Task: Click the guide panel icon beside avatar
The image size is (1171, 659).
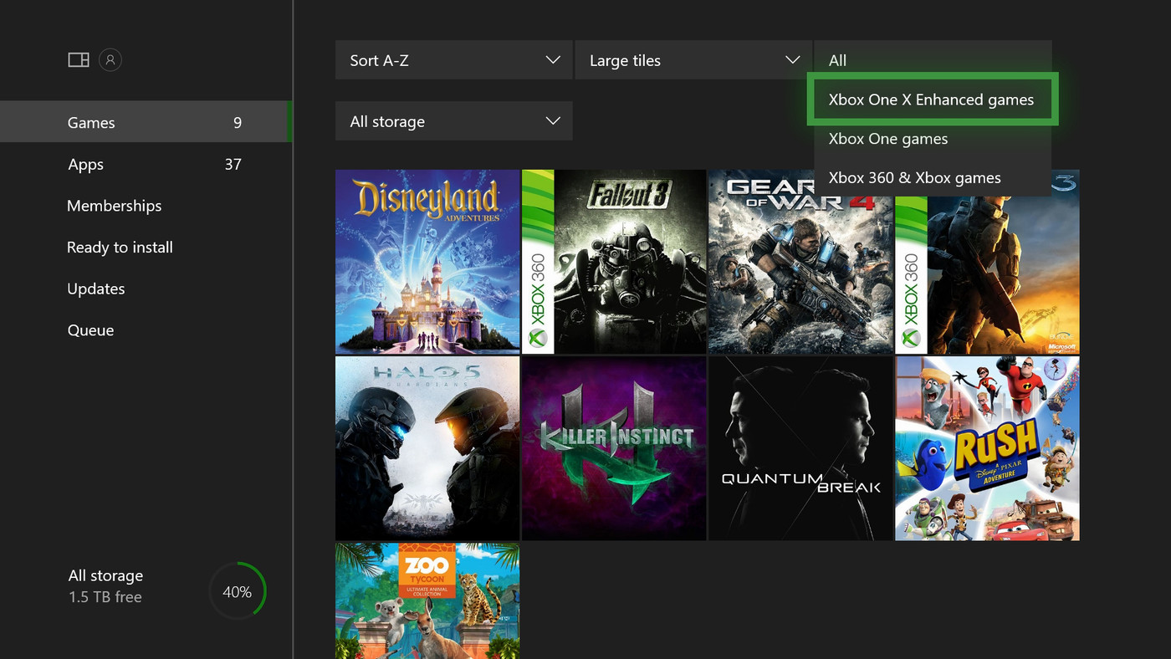Action: [x=79, y=60]
